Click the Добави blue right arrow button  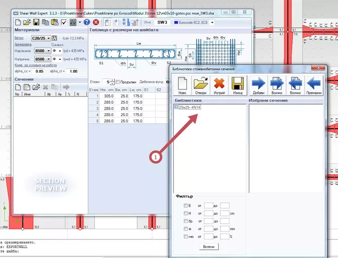[258, 86]
